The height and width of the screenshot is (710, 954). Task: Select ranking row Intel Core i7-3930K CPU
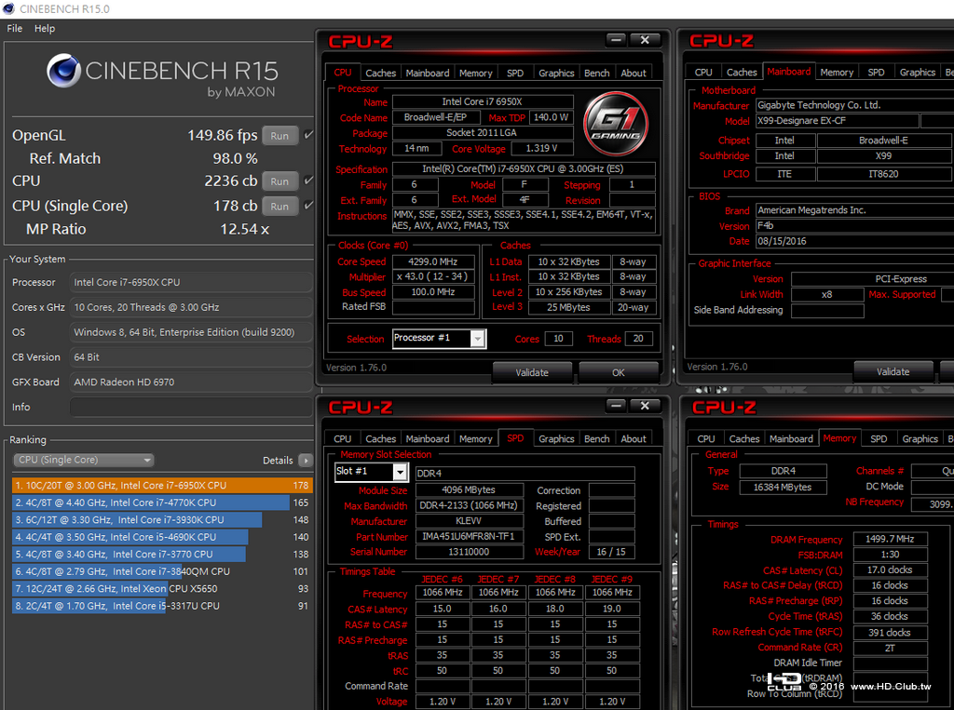[162, 520]
